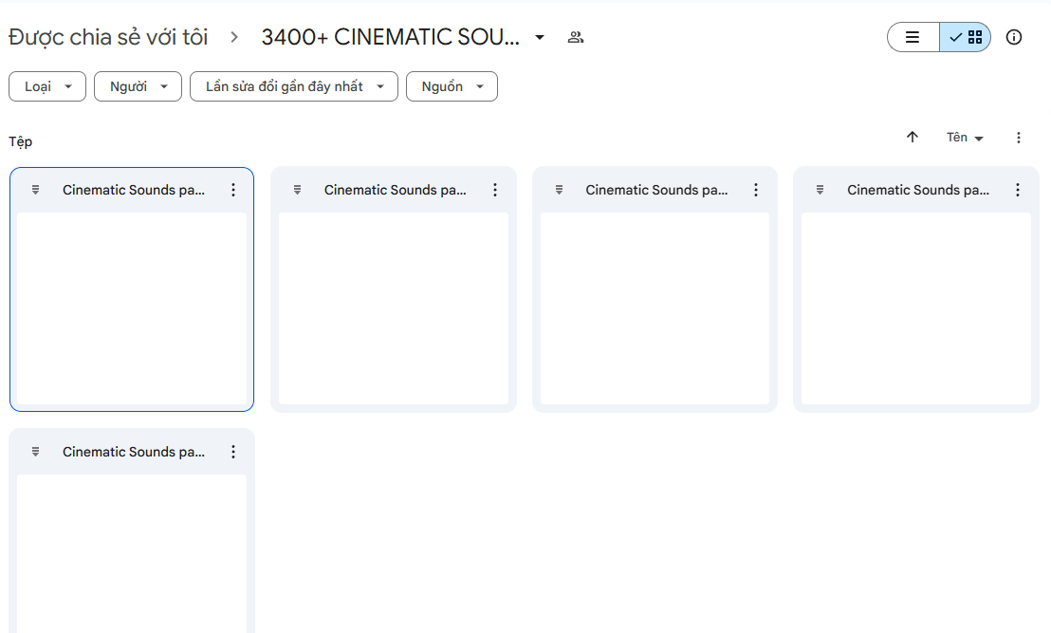Go to Được chia sẻ với tôi breadcrumb

click(x=108, y=37)
